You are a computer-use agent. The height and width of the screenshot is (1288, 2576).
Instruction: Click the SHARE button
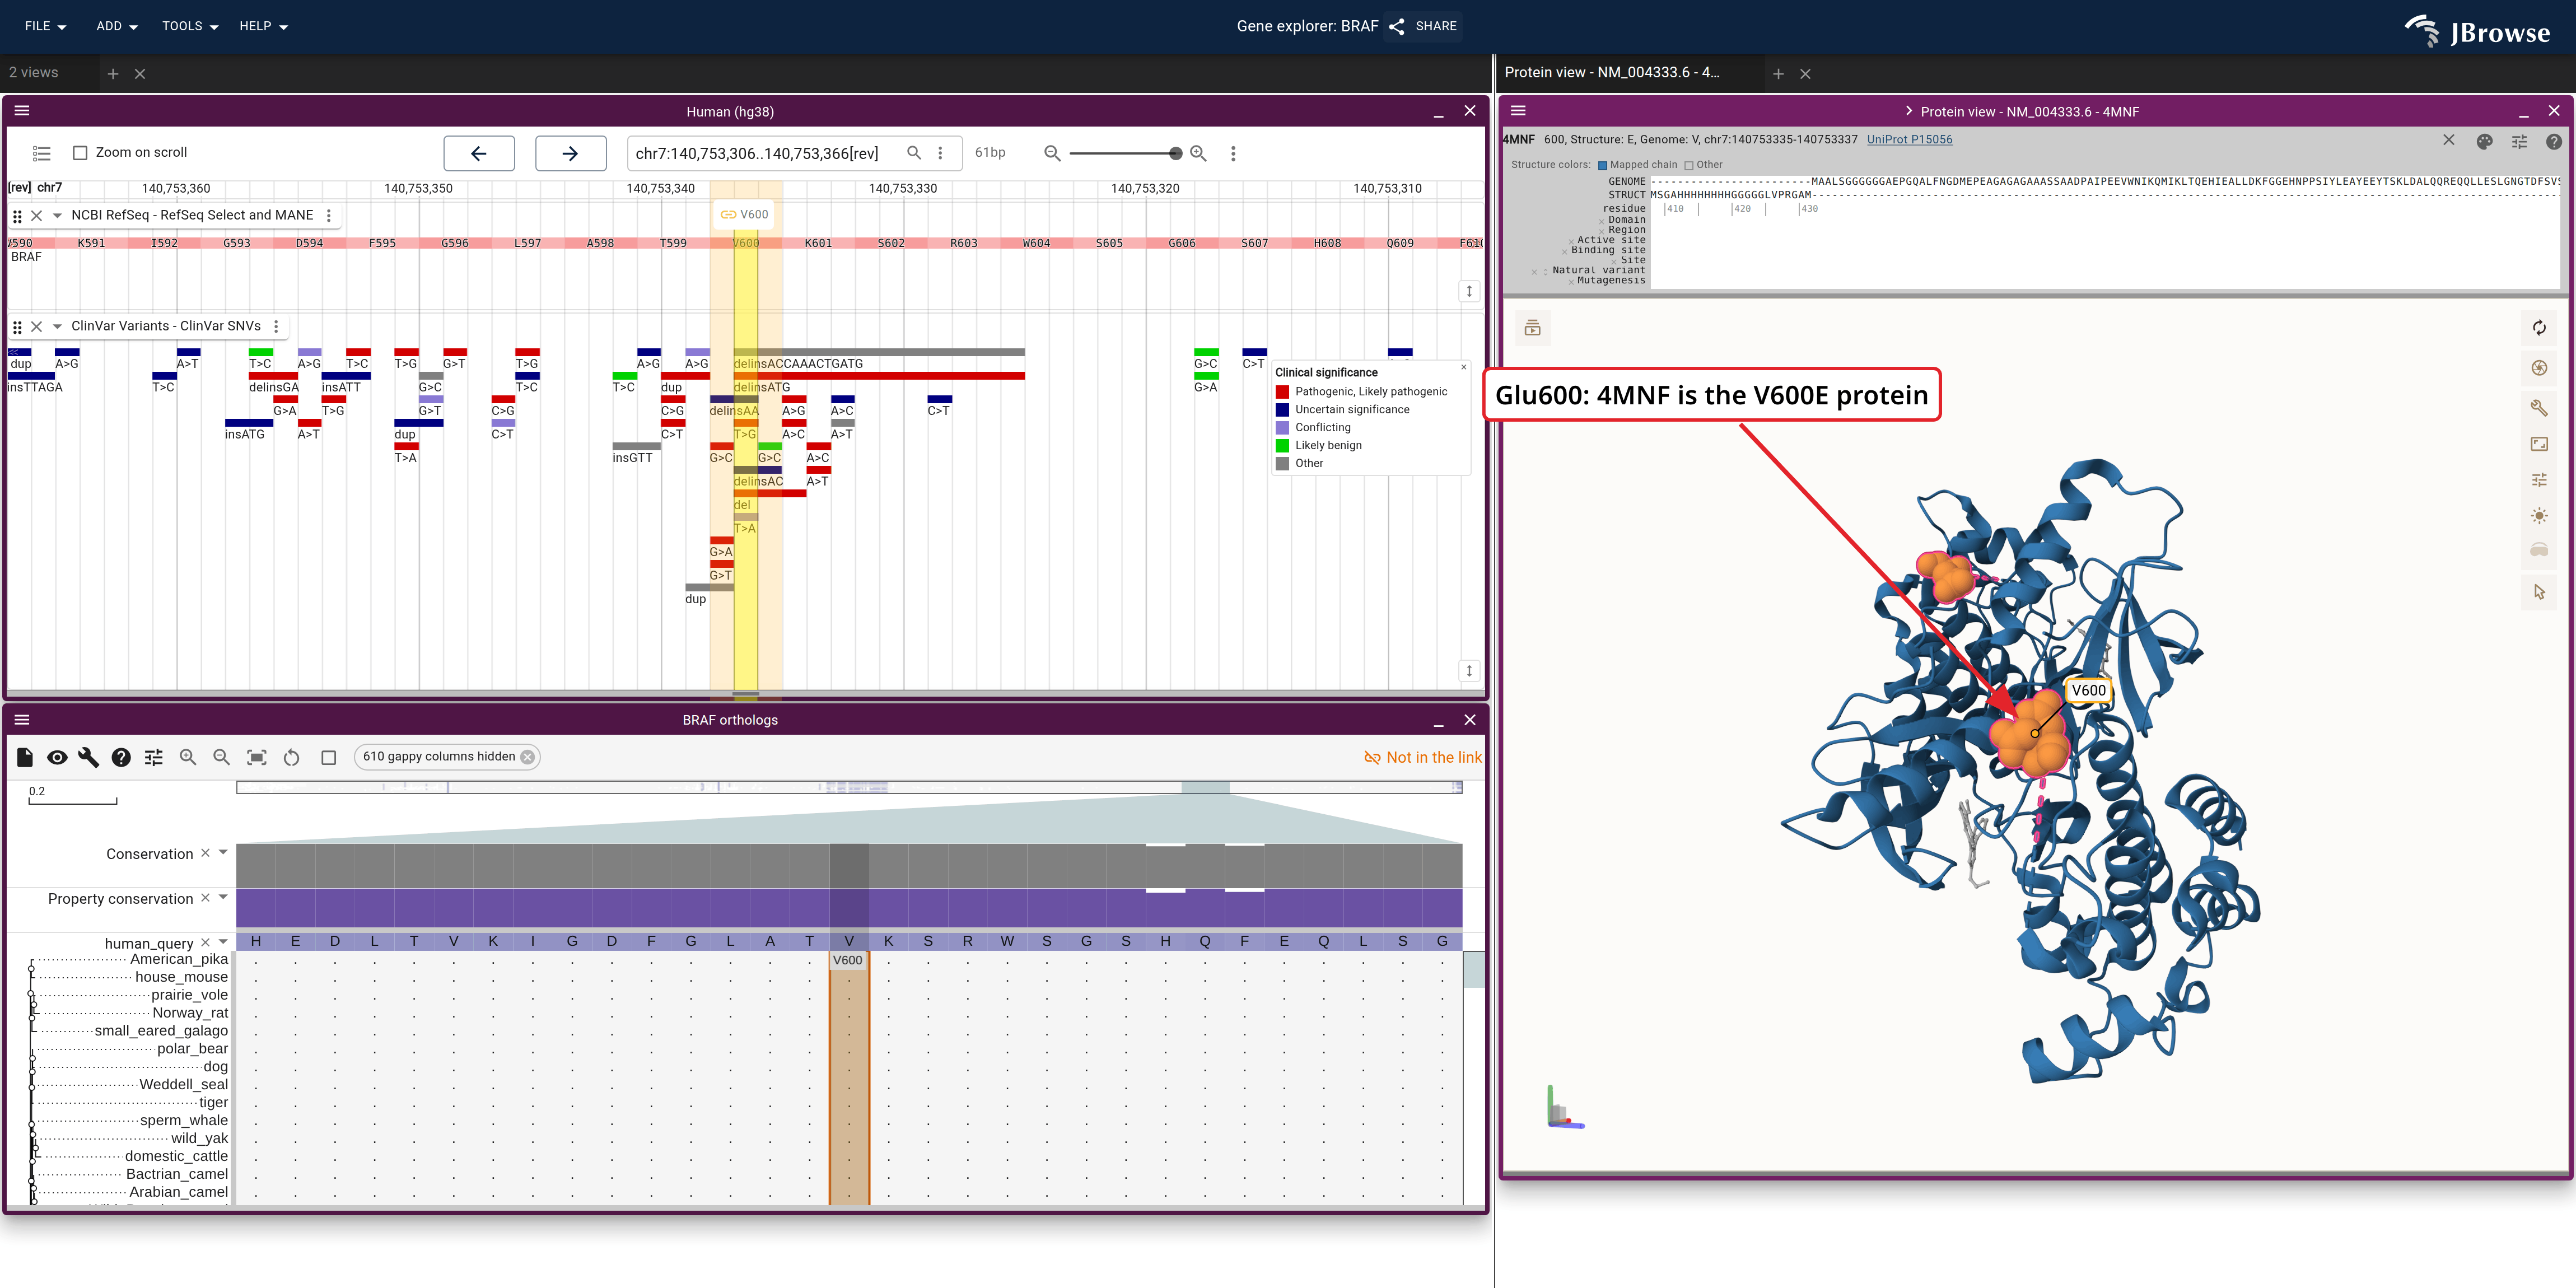click(x=1424, y=26)
